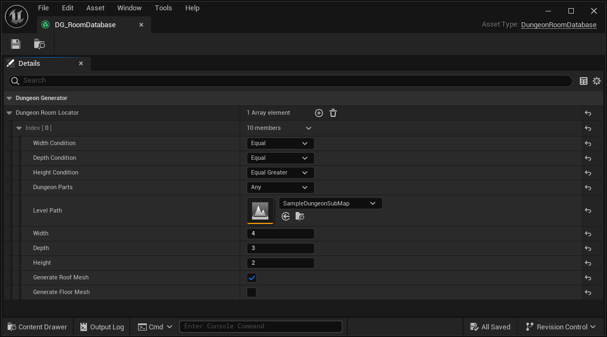Click the '1 Array element' text

point(268,113)
